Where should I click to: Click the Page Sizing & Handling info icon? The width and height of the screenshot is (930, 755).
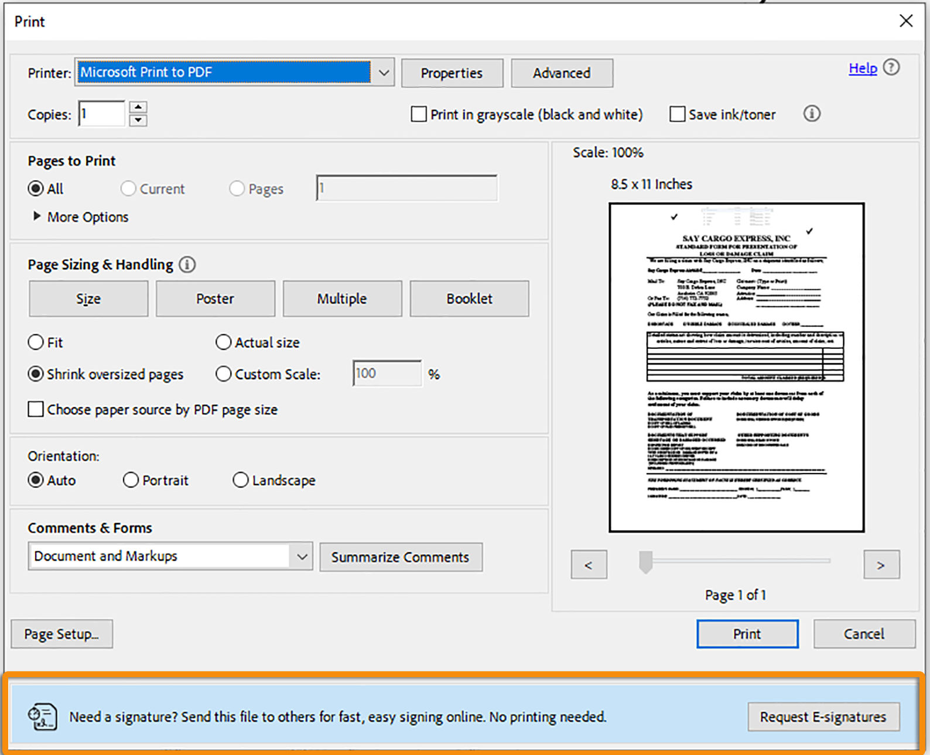click(x=187, y=265)
